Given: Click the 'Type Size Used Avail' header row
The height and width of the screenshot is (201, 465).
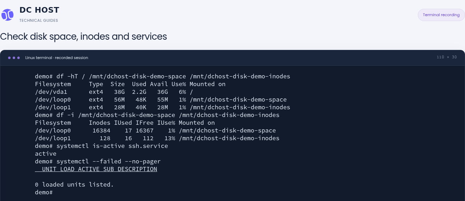Looking at the screenshot, I should tap(130, 84).
